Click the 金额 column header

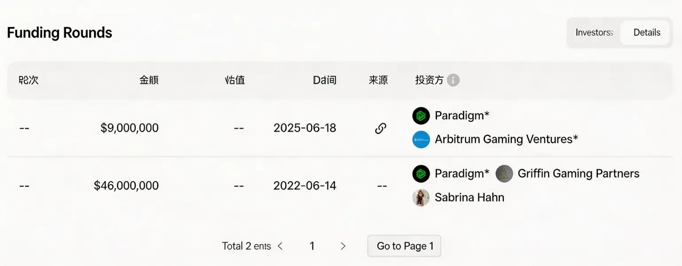[x=149, y=80]
